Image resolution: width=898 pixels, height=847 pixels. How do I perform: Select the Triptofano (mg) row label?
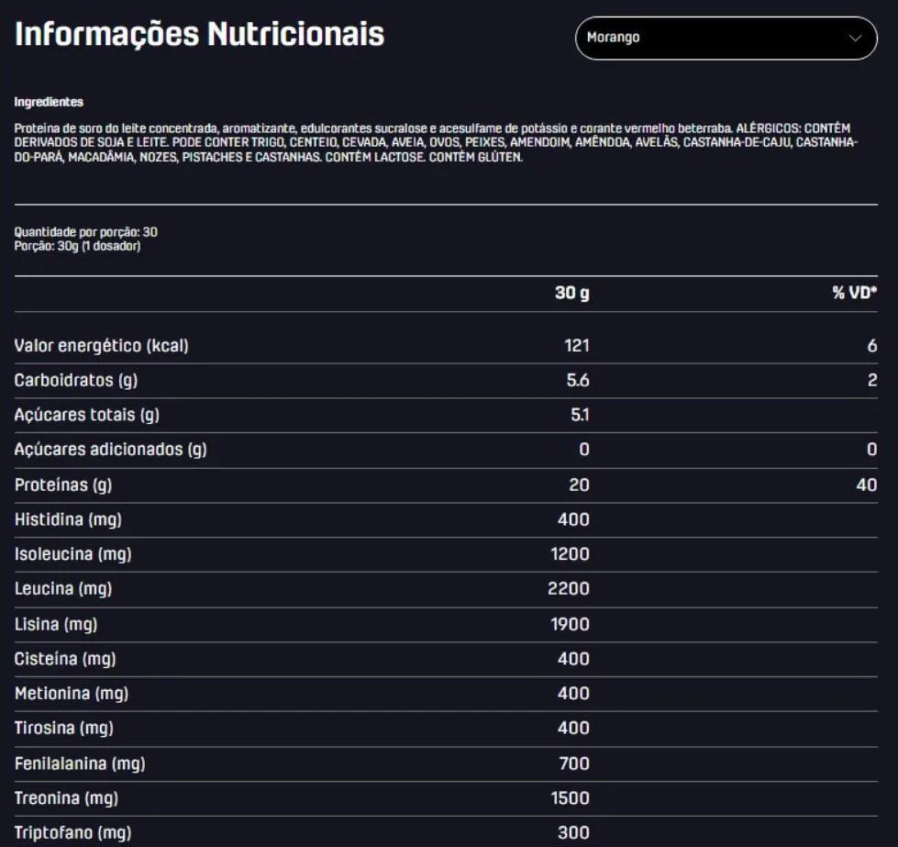(72, 833)
